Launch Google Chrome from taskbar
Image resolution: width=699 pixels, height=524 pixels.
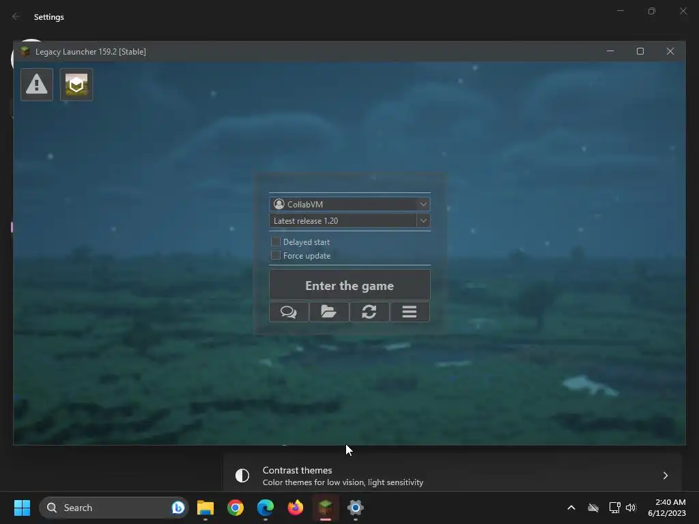coord(236,508)
